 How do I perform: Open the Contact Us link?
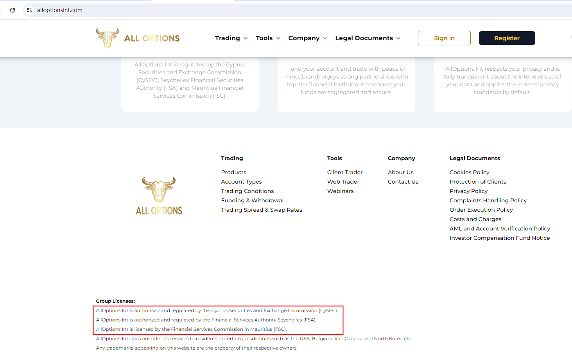point(403,182)
